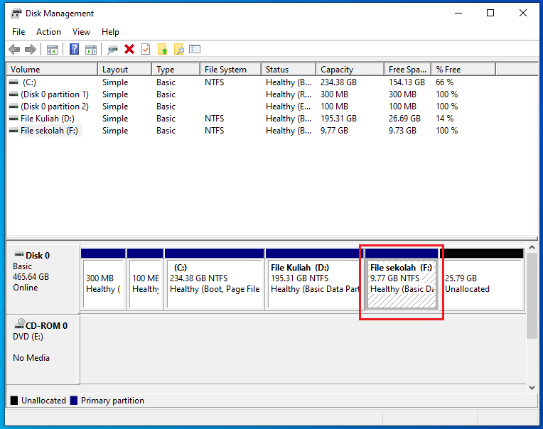
Task: Select File Kuliah (D:) row in volume list
Action: 47,119
